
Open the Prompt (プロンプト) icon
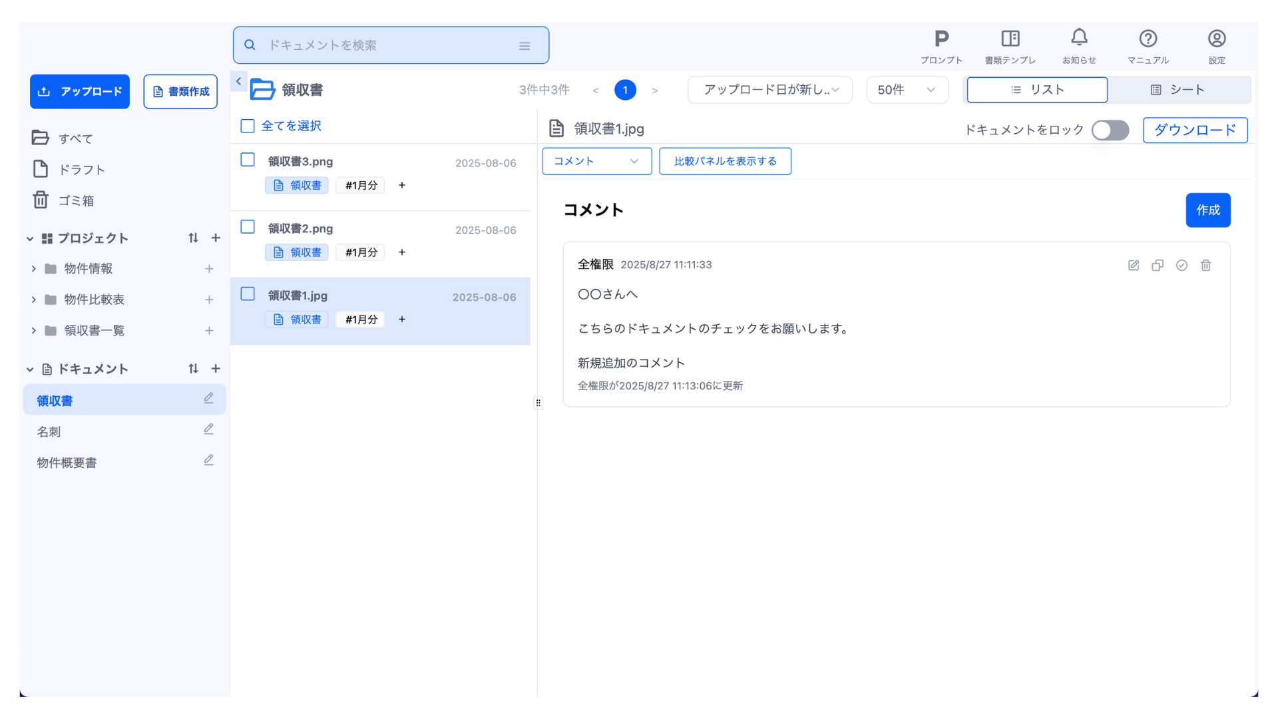click(x=941, y=39)
